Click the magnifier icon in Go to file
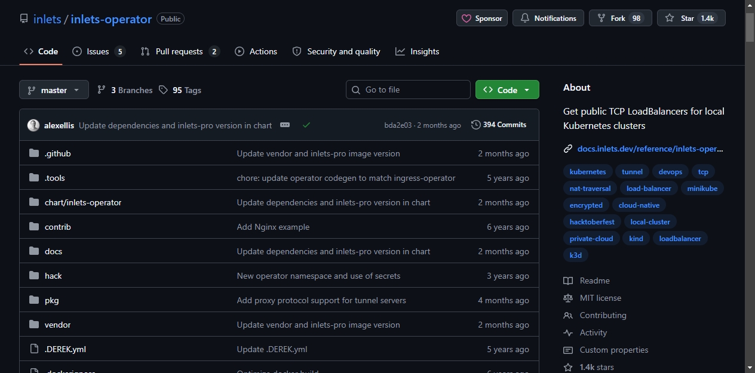The image size is (755, 373). (357, 90)
